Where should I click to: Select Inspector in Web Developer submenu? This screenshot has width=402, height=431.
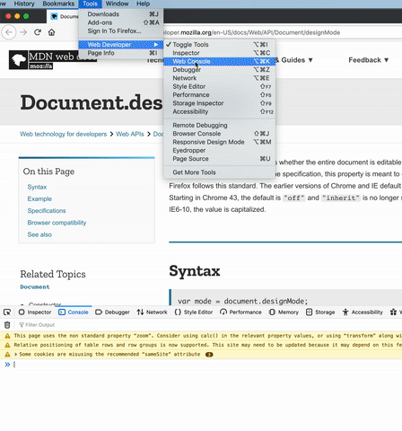coord(220,53)
